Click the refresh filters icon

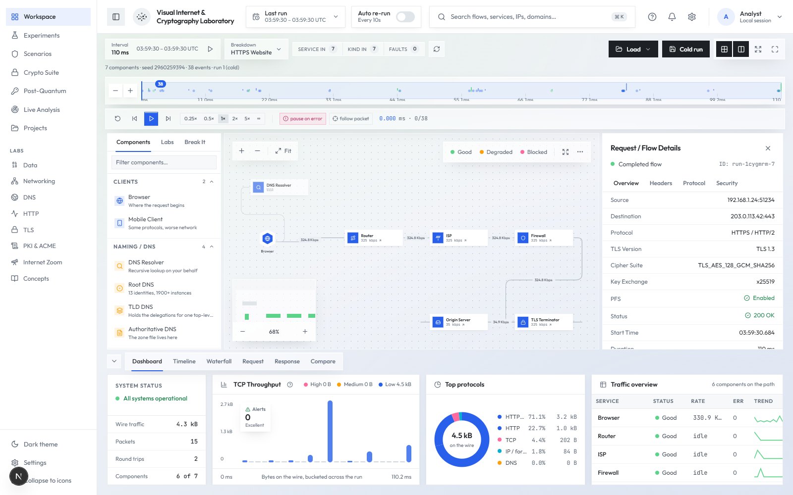(437, 49)
